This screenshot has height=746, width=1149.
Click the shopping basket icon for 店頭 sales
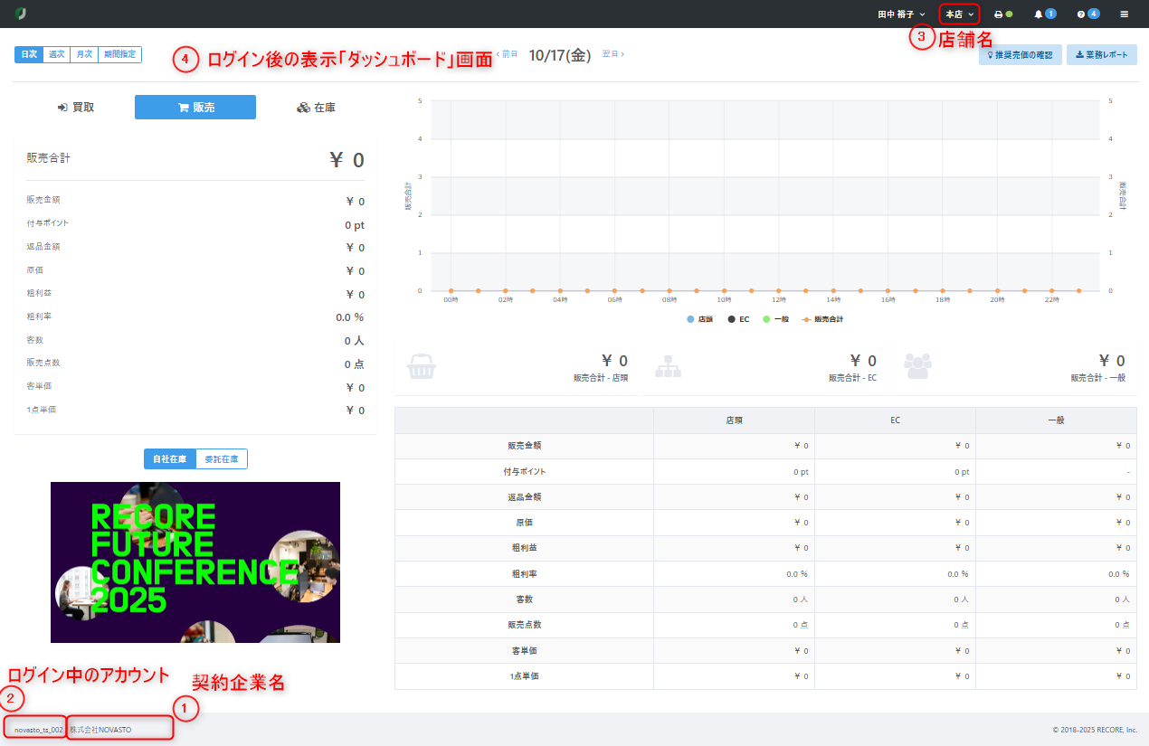tap(420, 366)
